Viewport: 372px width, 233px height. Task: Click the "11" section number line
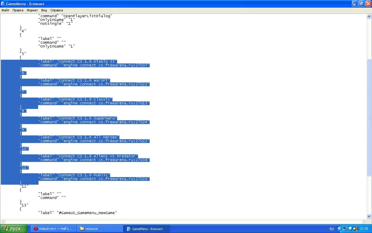(x=25, y=168)
